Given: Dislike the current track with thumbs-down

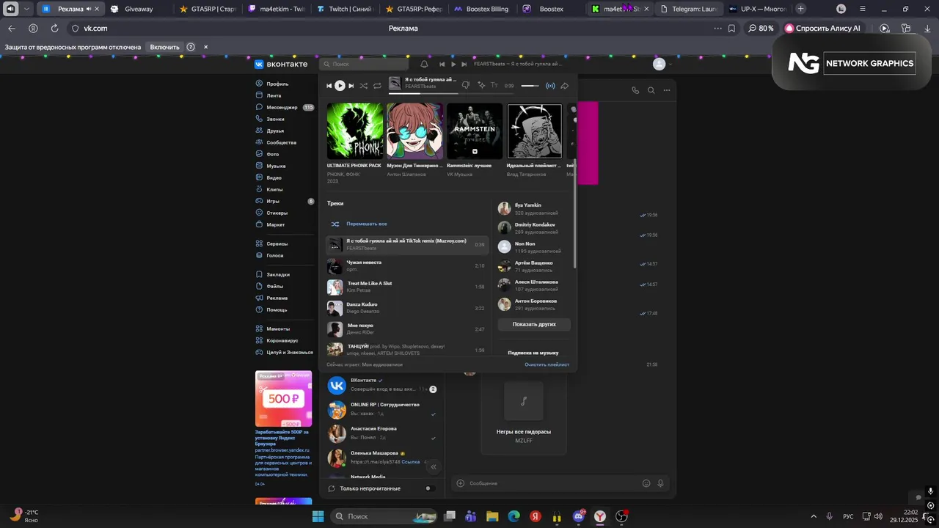Looking at the screenshot, I should pos(466,86).
